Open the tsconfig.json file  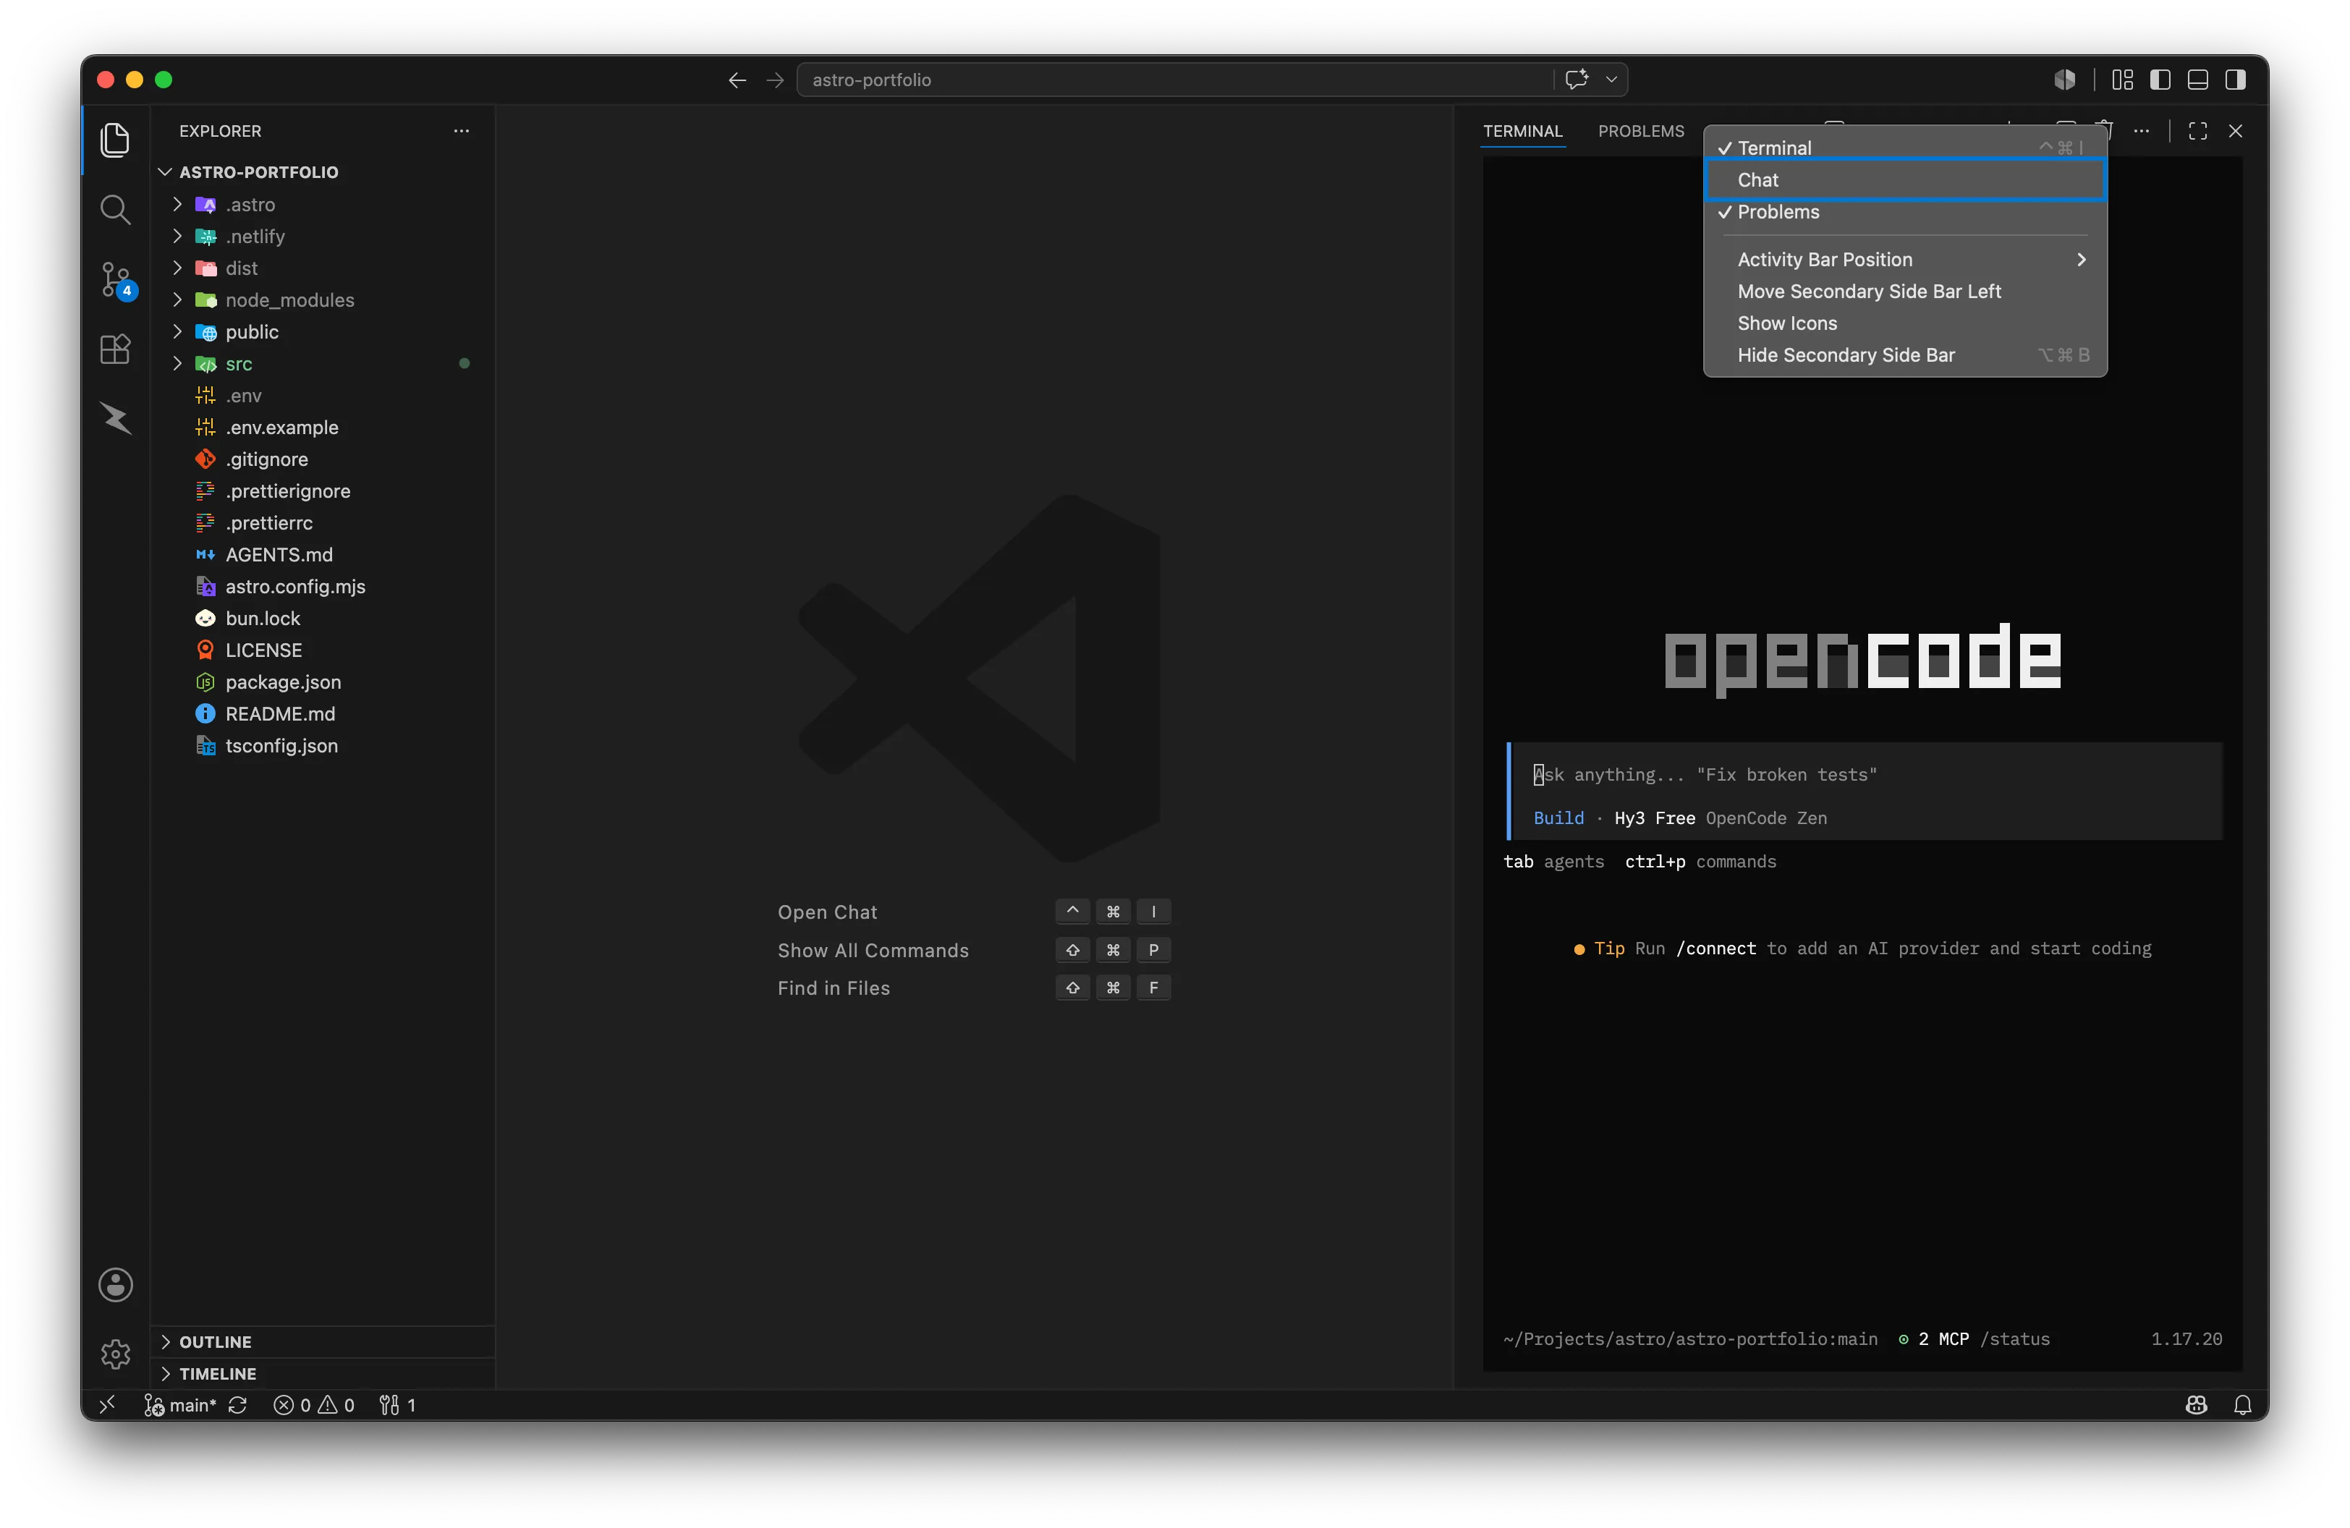[x=323, y=745]
